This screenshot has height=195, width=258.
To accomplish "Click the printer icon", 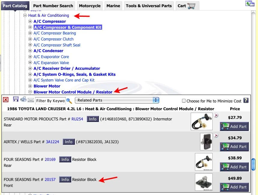I will click(23, 99).
